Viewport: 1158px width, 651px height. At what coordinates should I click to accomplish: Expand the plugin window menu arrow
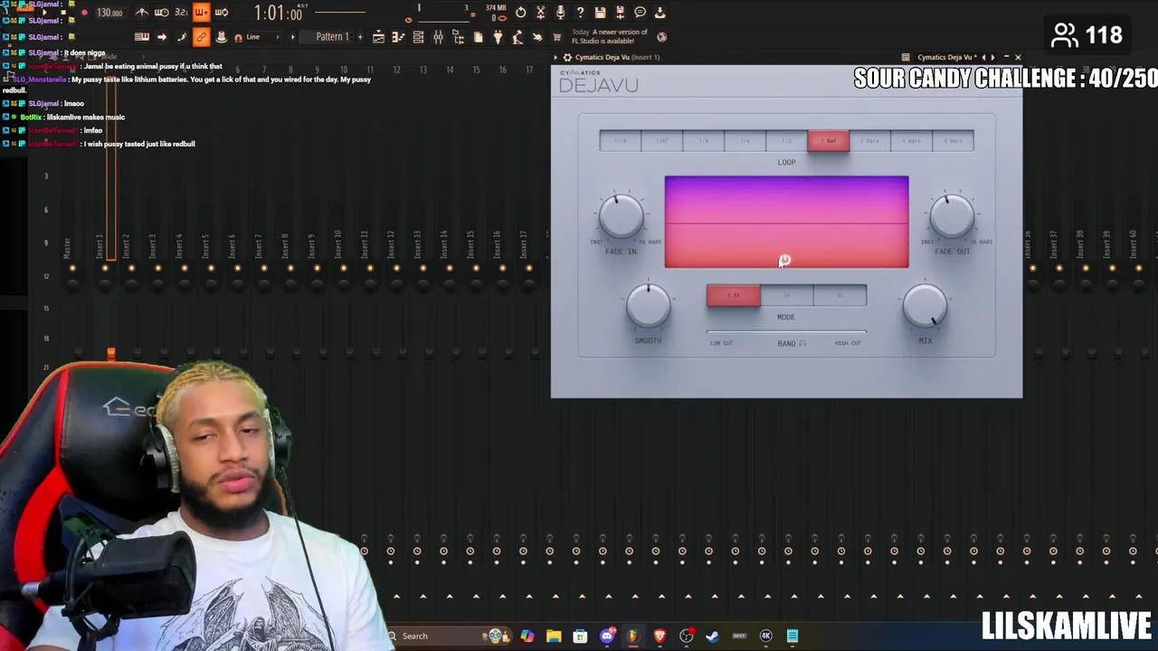556,57
